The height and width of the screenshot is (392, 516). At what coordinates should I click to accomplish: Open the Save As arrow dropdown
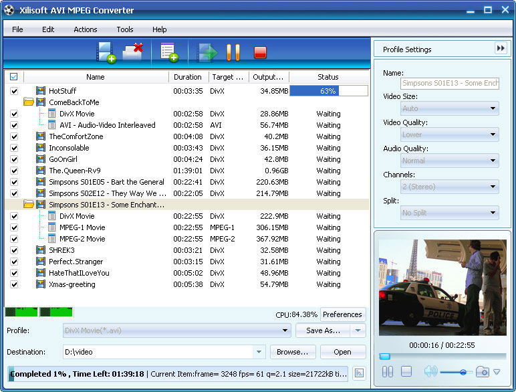click(x=358, y=330)
